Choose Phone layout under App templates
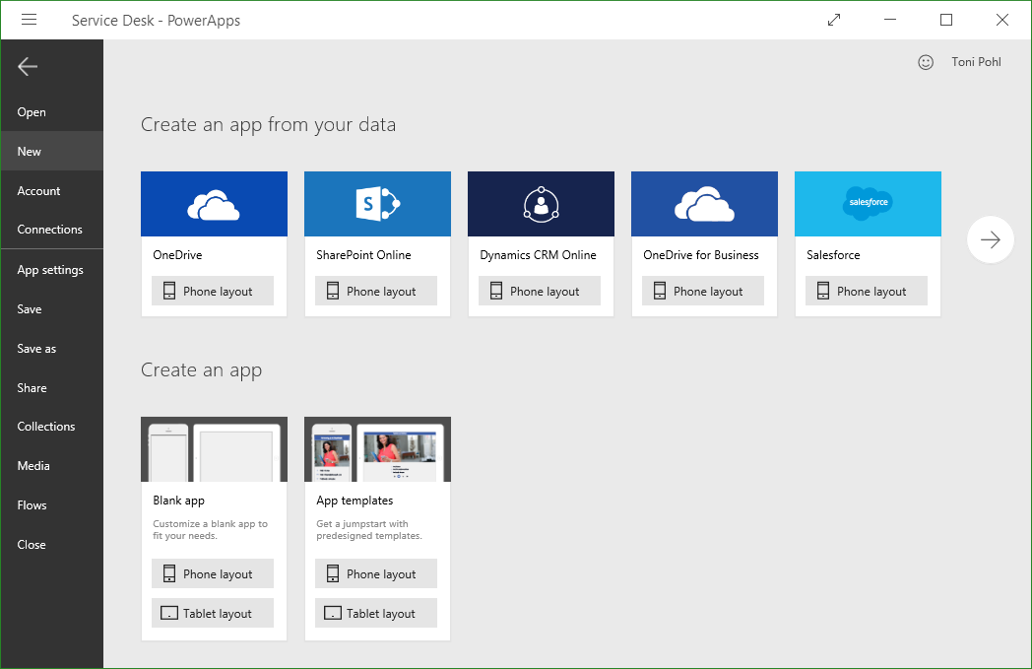This screenshot has width=1032, height=669. [376, 573]
